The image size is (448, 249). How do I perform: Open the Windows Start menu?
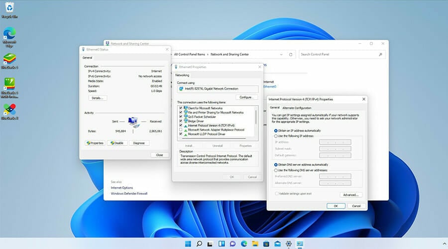pyautogui.click(x=188, y=244)
